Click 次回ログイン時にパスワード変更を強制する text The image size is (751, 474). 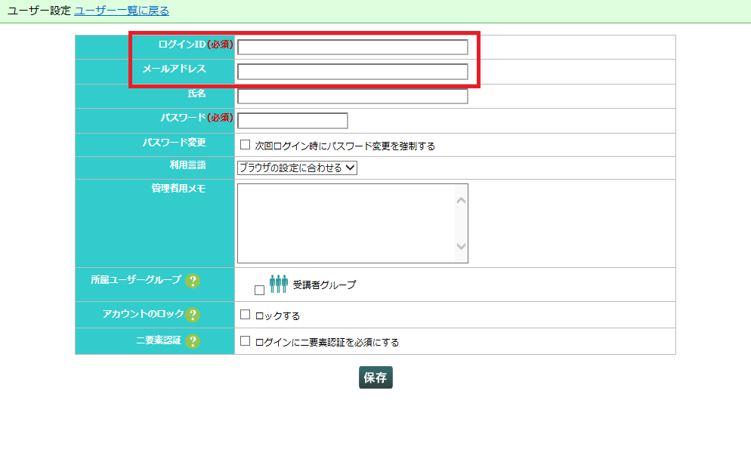pyautogui.click(x=345, y=146)
